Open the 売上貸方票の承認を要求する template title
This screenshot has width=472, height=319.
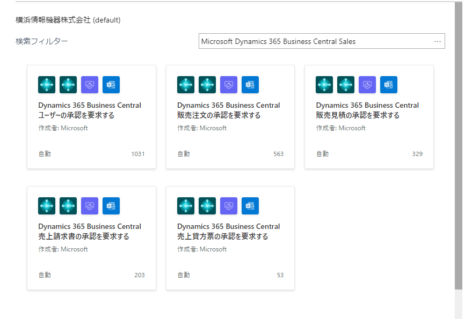click(x=228, y=232)
